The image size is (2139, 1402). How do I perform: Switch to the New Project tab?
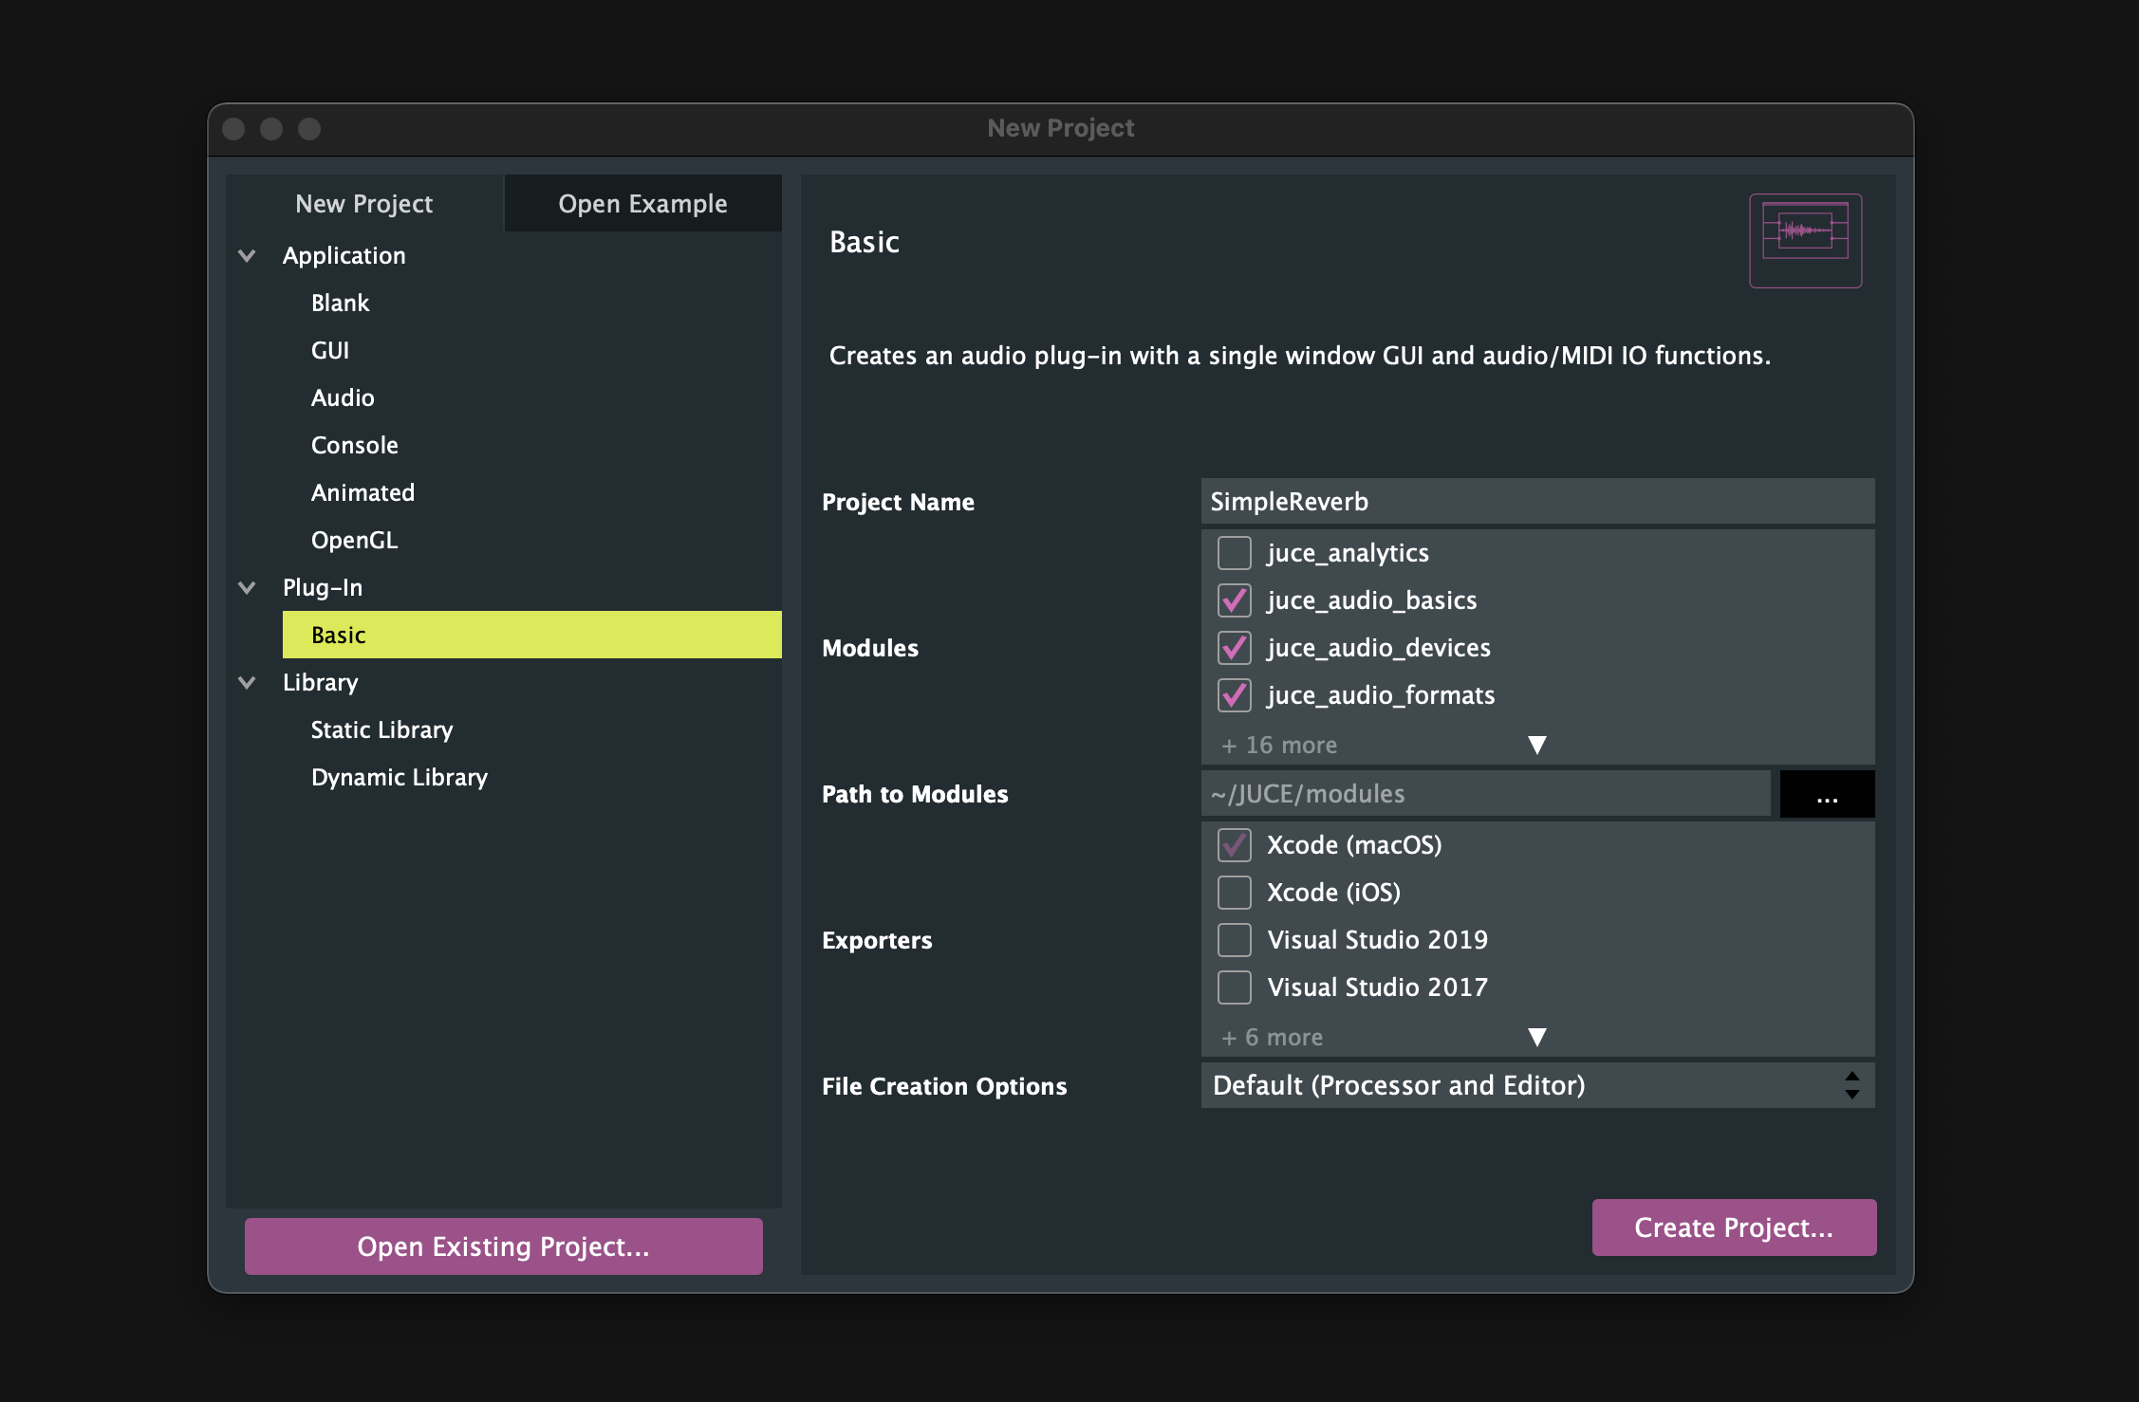(x=364, y=203)
